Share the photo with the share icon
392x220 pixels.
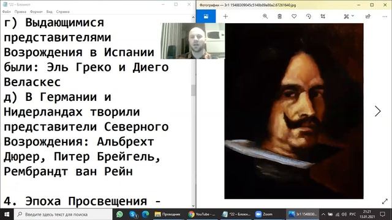pos(367,16)
